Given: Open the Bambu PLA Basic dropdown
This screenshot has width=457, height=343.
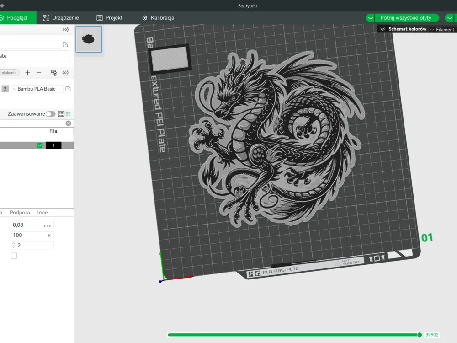Looking at the screenshot, I should coord(37,89).
